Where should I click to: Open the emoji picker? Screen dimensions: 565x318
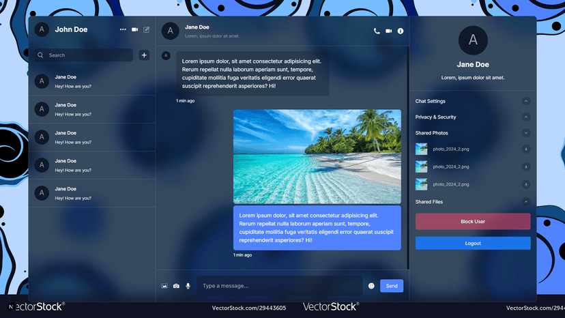pyautogui.click(x=371, y=286)
